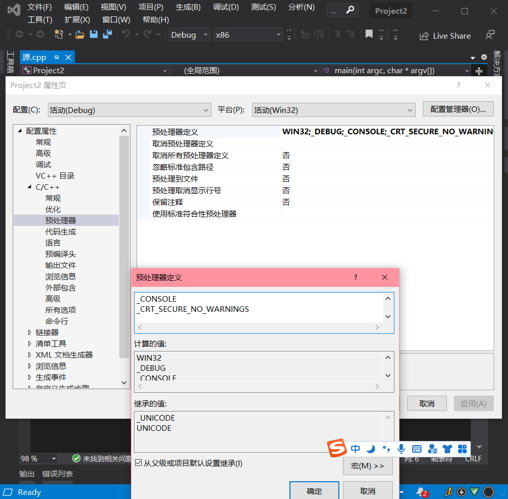Select the 取消预处理器定义 property row

(315, 143)
